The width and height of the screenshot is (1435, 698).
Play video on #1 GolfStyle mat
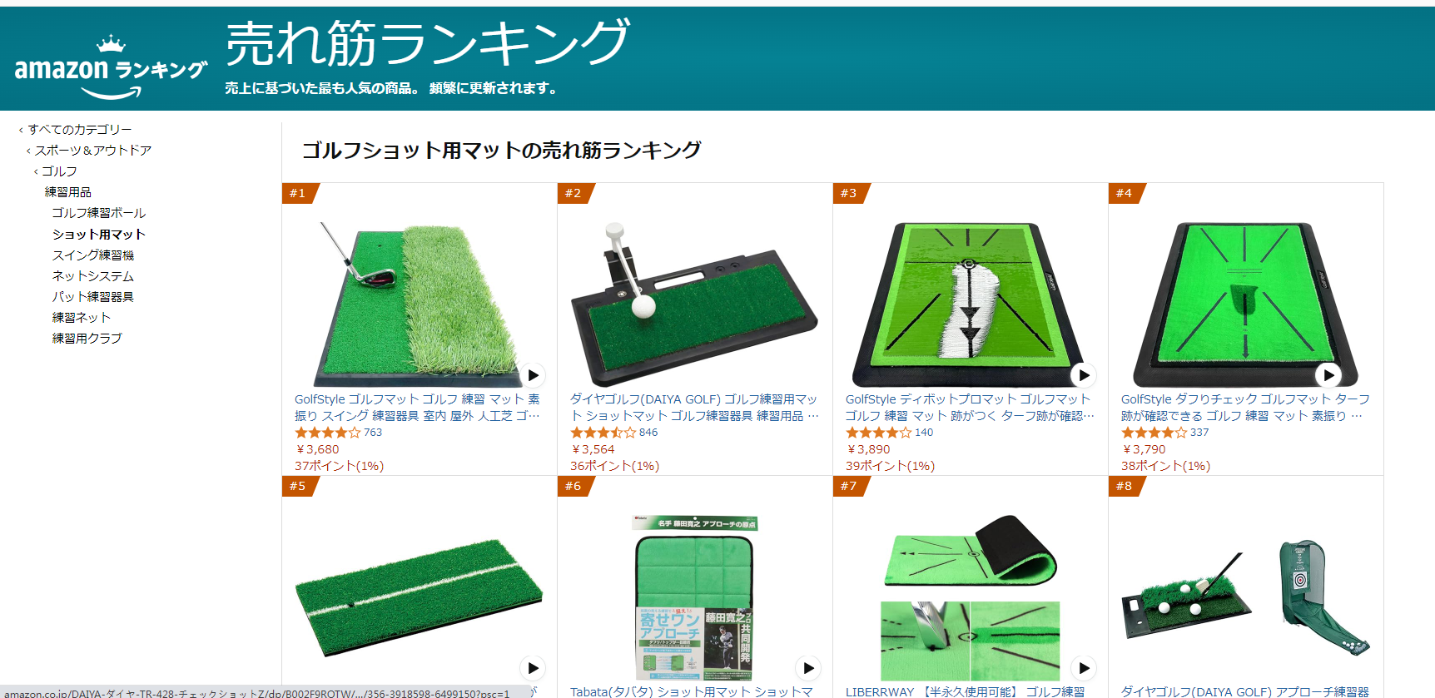[x=534, y=375]
